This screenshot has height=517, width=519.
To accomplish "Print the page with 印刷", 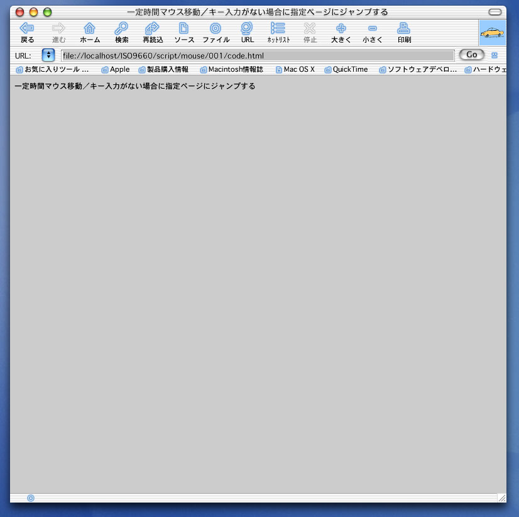I will coord(404,33).
